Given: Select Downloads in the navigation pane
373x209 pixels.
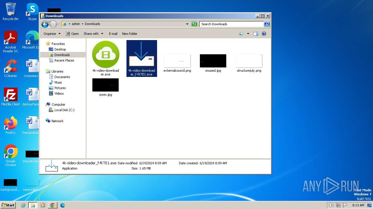Looking at the screenshot, I should (62, 55).
